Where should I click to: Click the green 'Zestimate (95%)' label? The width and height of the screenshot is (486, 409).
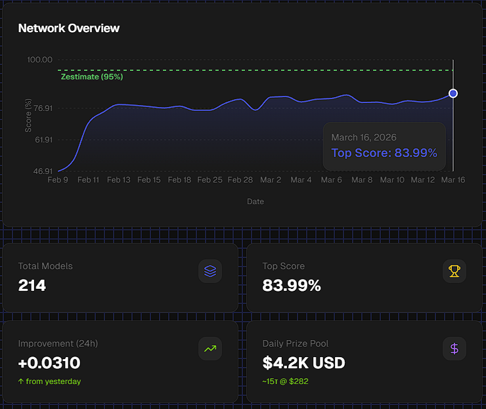coord(92,77)
